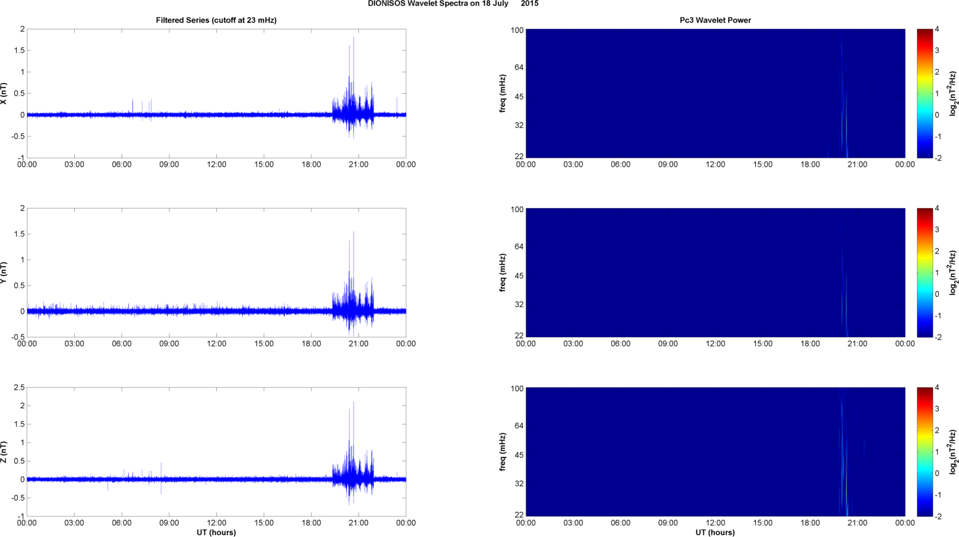
Task: Click the '09:00' tick under the middle spectrogram
Action: coord(668,344)
